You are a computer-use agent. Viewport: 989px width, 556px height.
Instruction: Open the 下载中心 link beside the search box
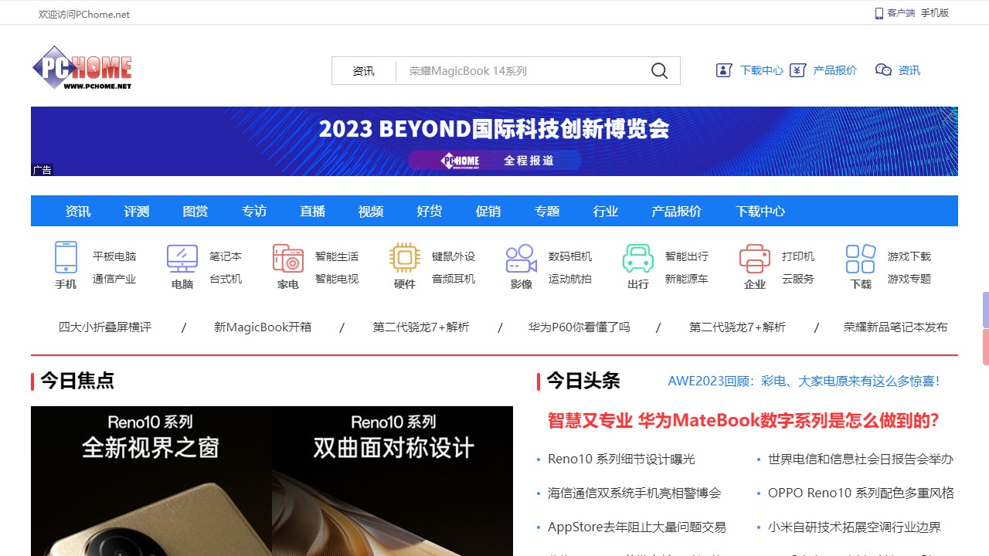(761, 70)
